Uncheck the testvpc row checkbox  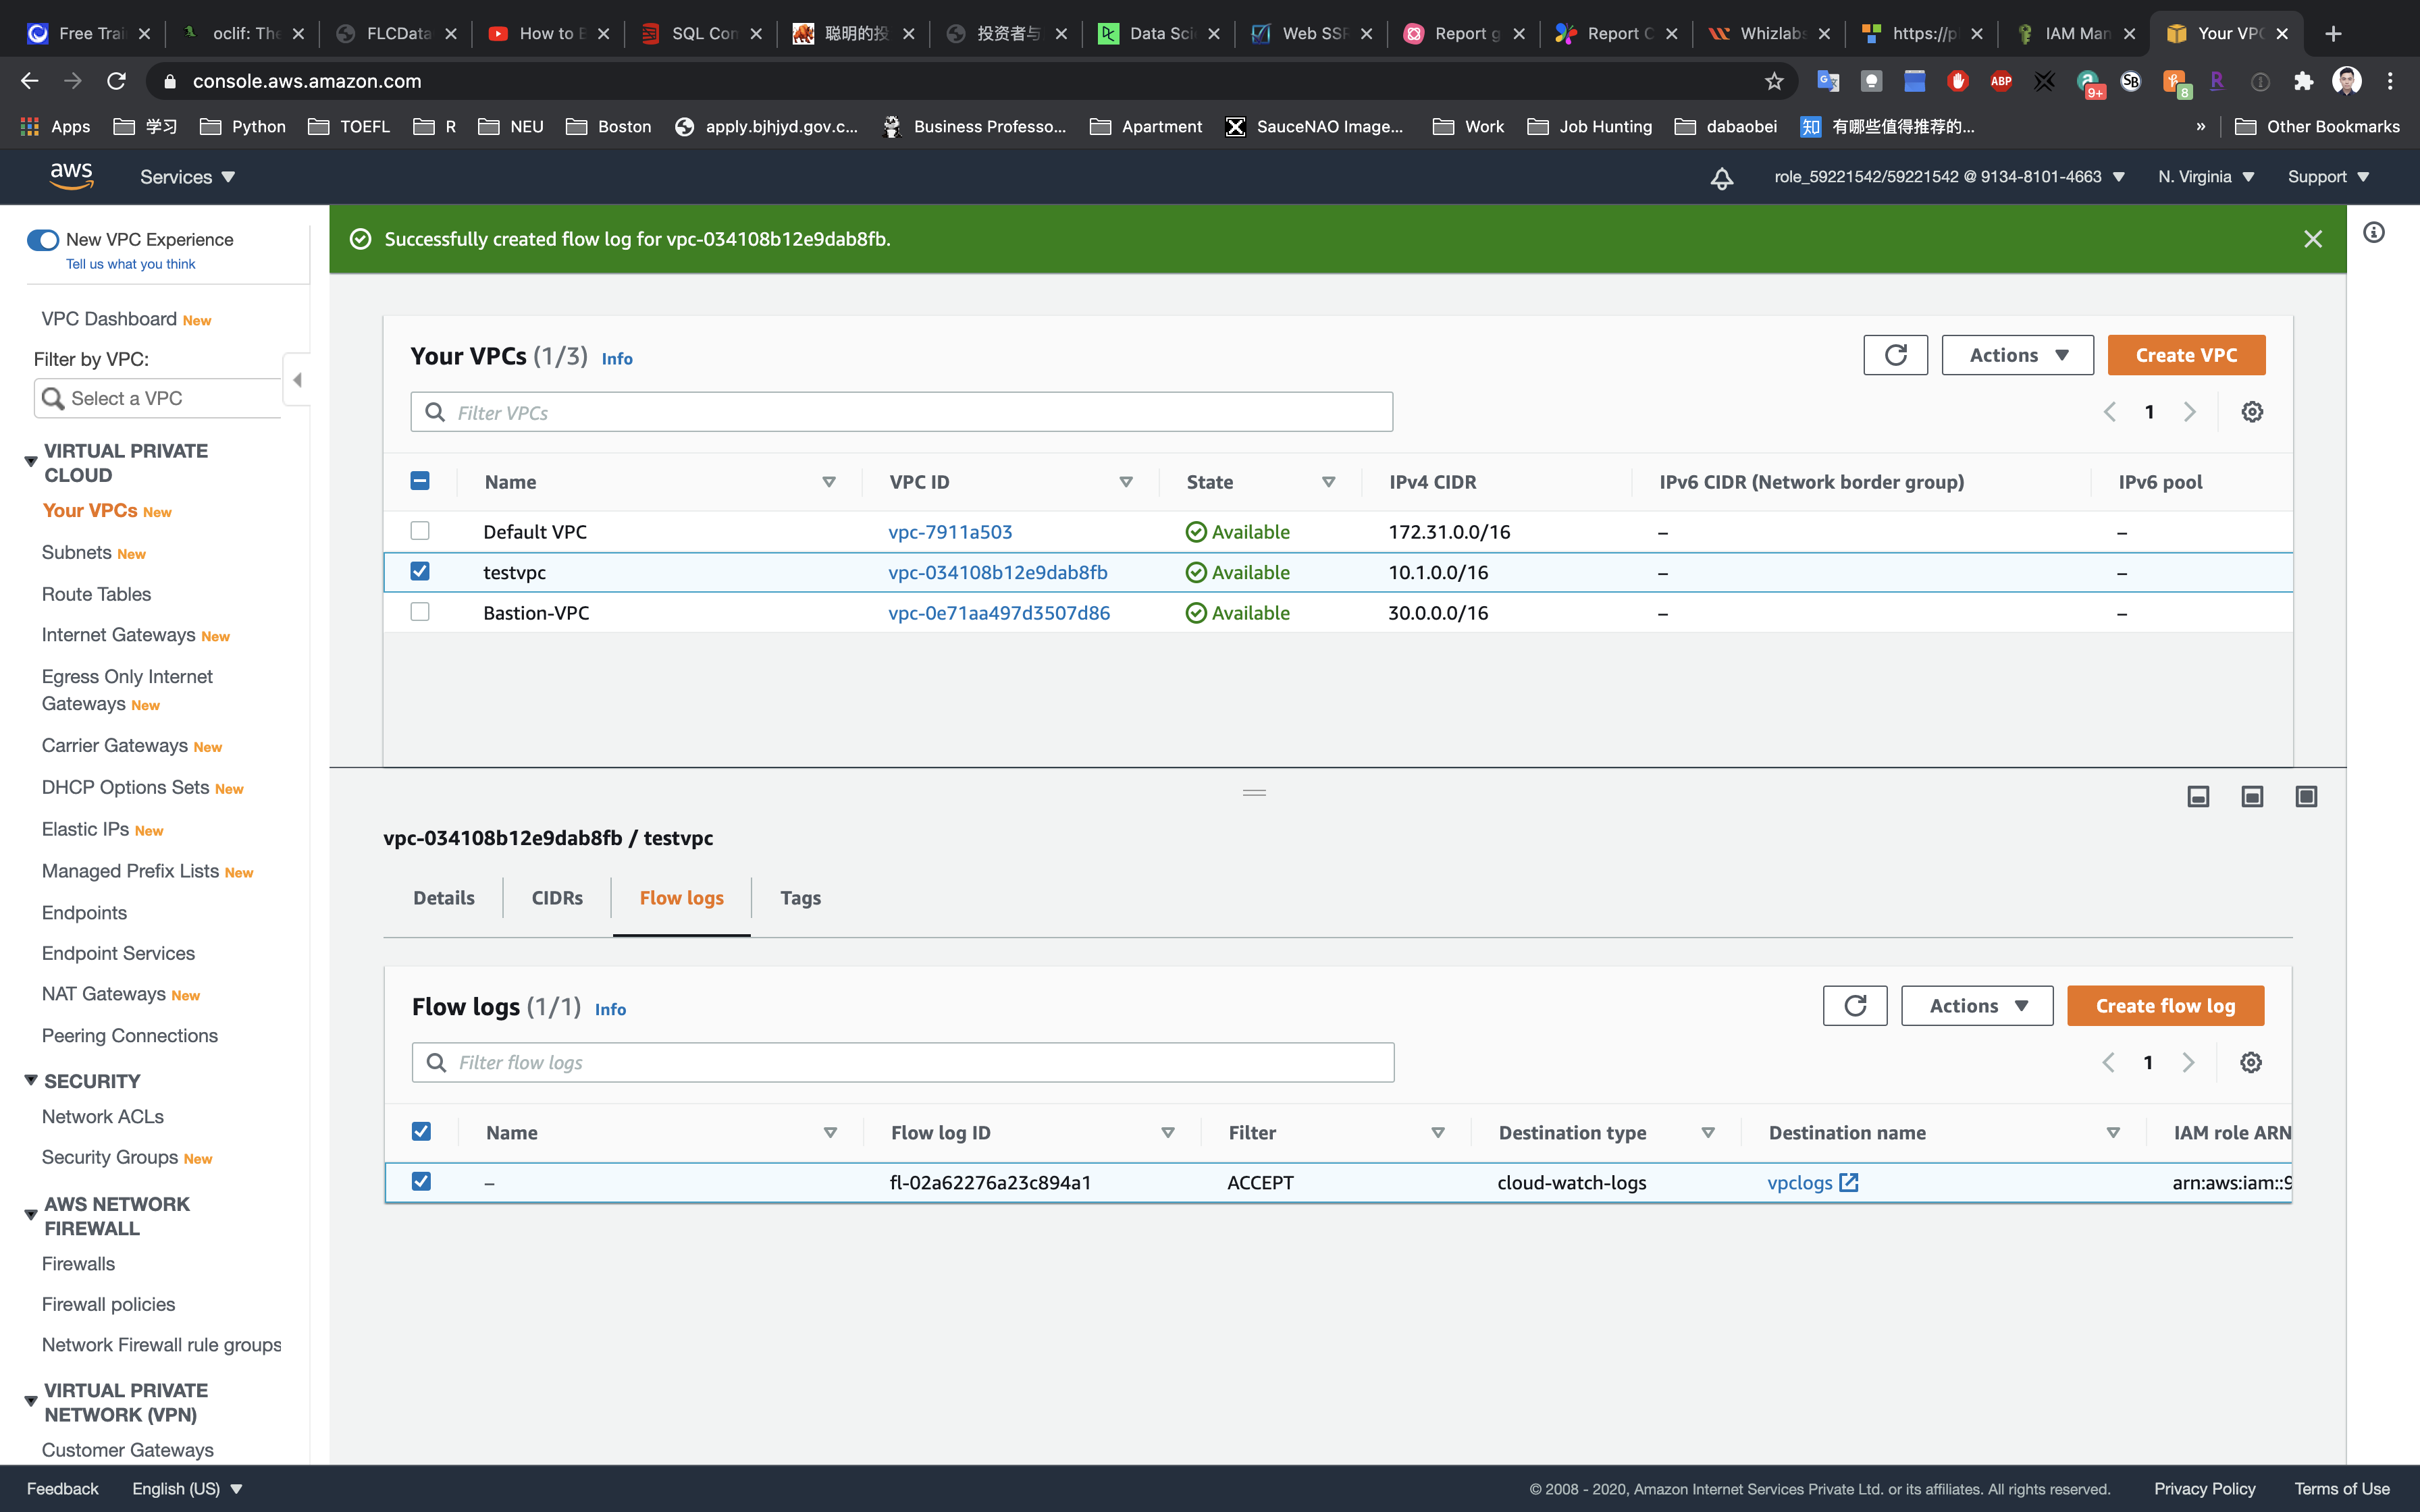click(x=420, y=571)
